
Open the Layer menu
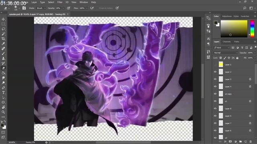[x=34, y=2]
